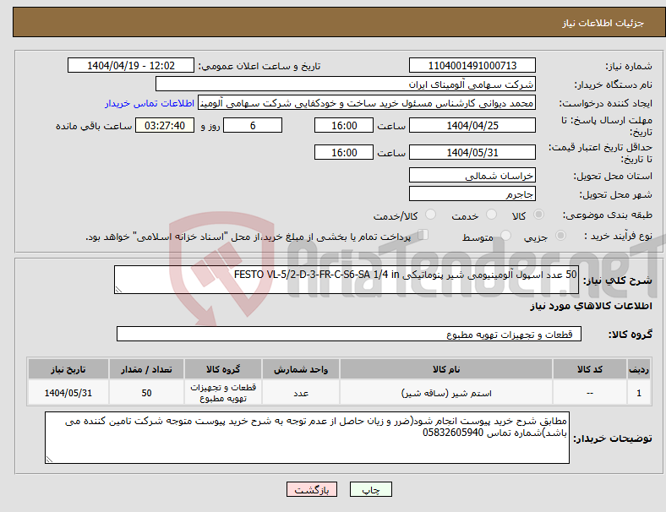Screen dimensions: 666x512
Task: Click the remaining days field showing 6
Action: pos(253,125)
